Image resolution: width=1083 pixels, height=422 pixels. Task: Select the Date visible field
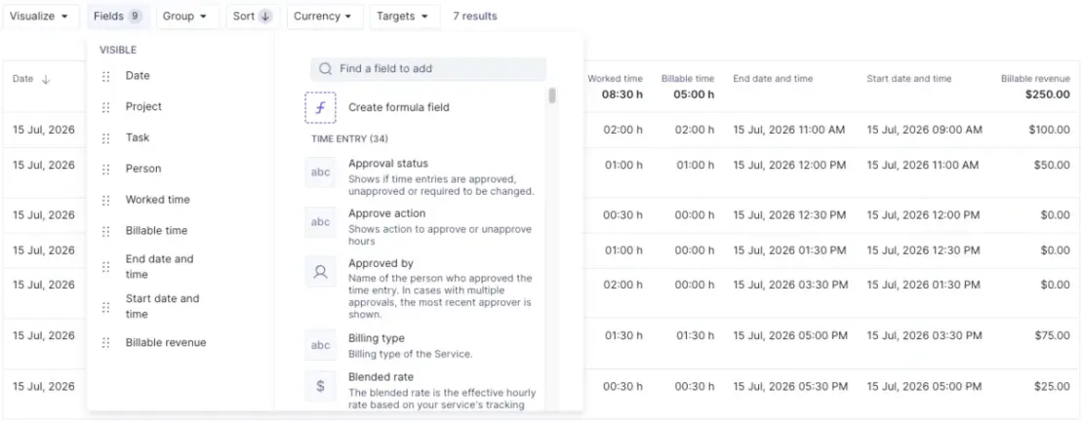pyautogui.click(x=138, y=76)
